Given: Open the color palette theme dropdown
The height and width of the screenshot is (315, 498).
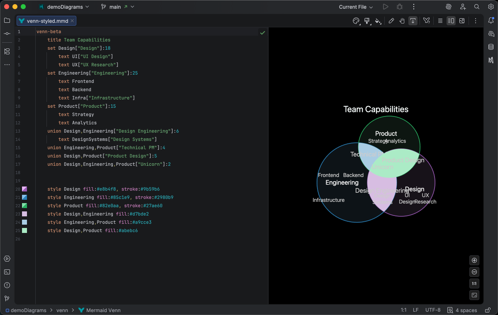Looking at the screenshot, I should pos(356,21).
